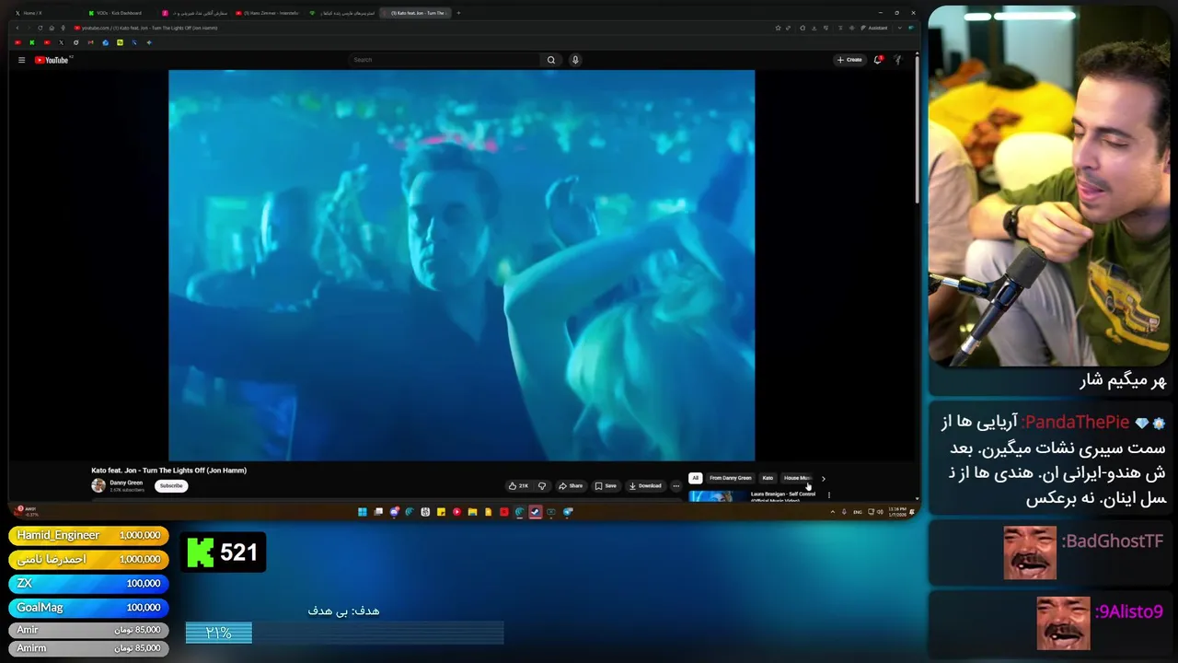This screenshot has height=663, width=1178.
Task: Open YouTube notifications bell
Action: pyautogui.click(x=878, y=60)
